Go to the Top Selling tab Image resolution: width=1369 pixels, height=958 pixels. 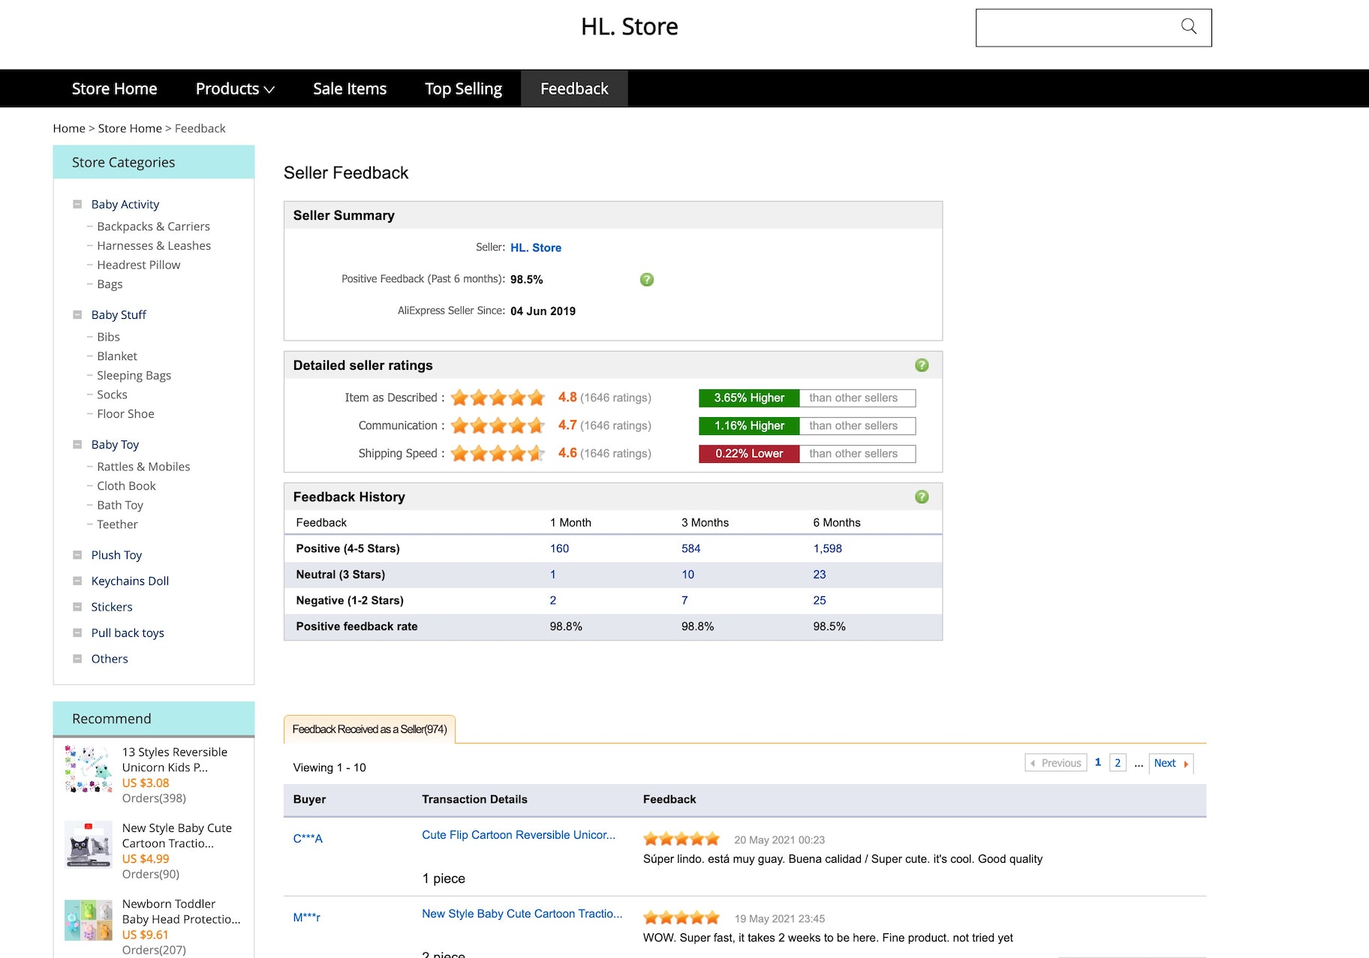pyautogui.click(x=463, y=89)
